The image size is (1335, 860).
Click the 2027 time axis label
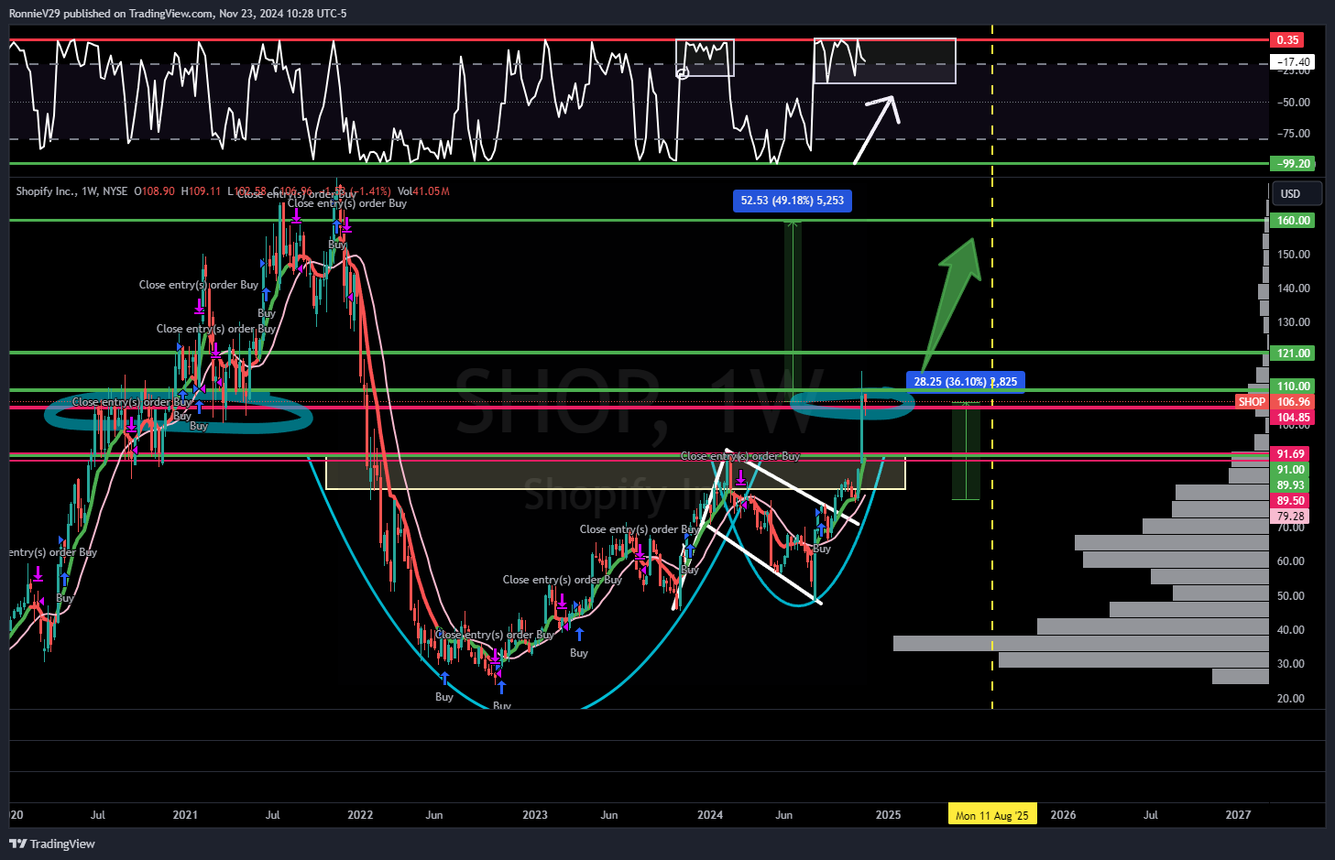1238,815
